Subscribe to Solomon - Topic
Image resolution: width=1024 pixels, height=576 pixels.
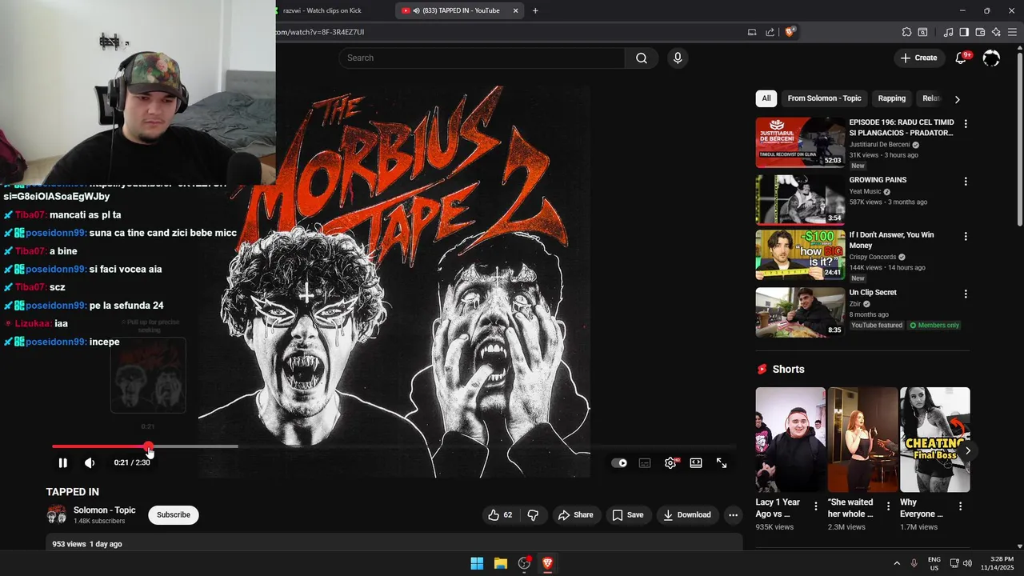coord(174,514)
